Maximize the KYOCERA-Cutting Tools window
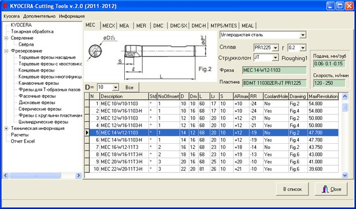The height and width of the screenshot is (209, 356). click(x=340, y=6)
